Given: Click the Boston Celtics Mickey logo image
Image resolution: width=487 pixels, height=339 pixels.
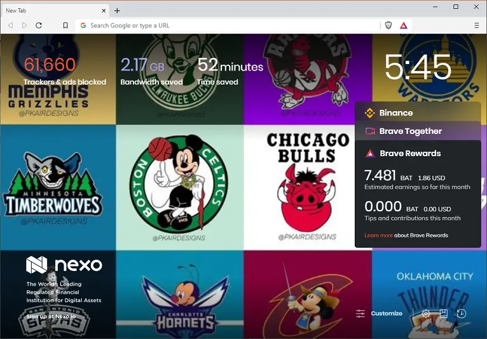Looking at the screenshot, I should 179,183.
